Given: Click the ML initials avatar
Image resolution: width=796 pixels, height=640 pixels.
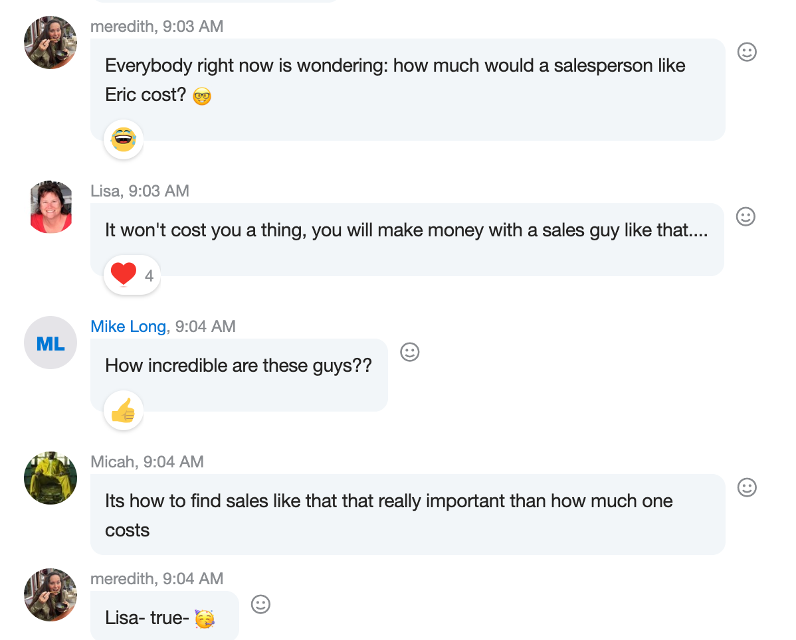Looking at the screenshot, I should [x=50, y=343].
